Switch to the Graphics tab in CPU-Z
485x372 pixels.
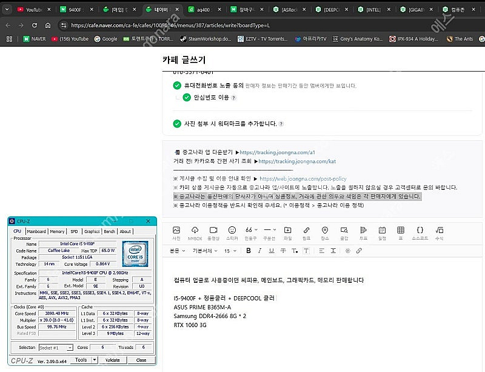[x=92, y=231]
